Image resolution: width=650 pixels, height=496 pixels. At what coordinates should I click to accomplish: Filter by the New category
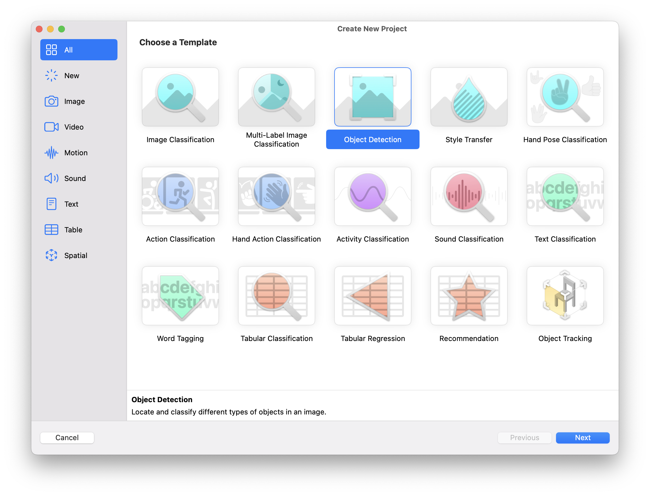point(72,76)
